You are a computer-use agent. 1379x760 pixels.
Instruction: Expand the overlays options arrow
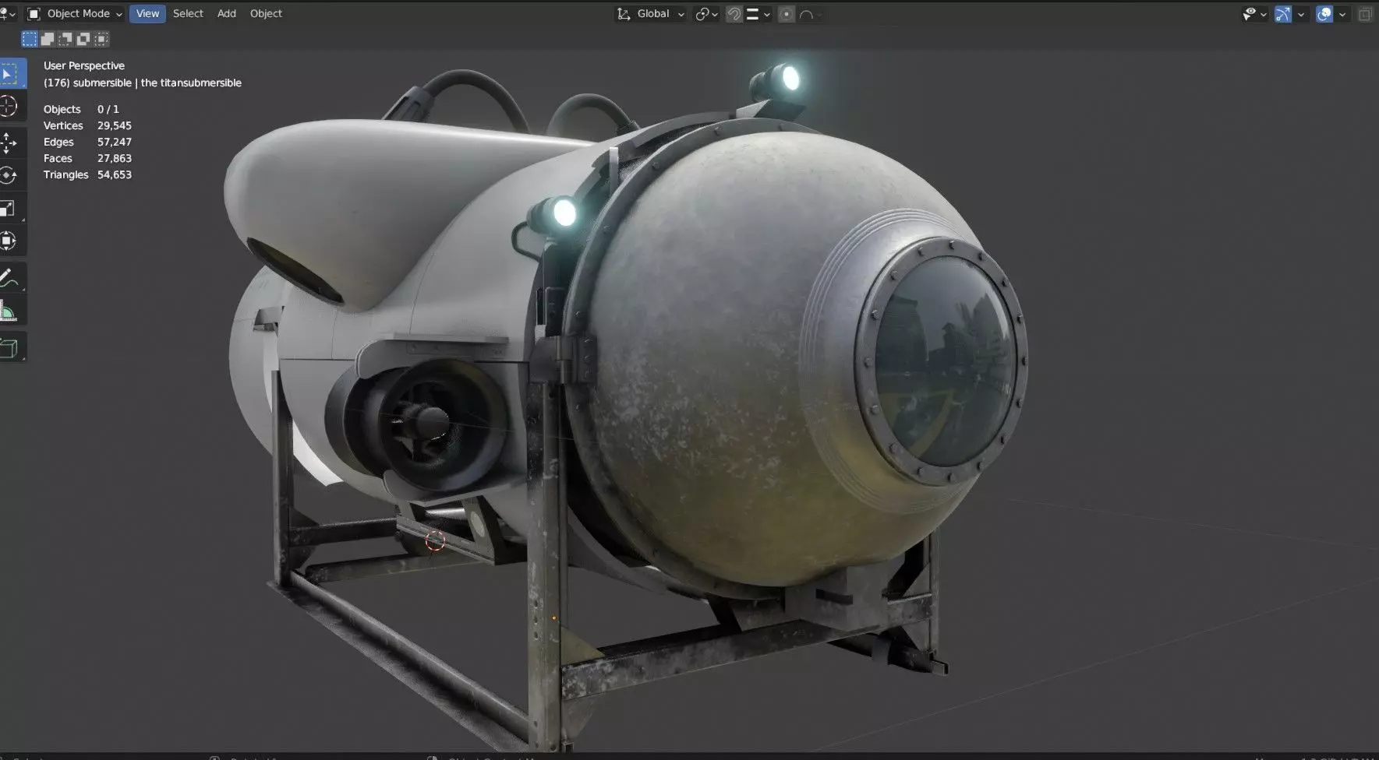[x=1342, y=14]
